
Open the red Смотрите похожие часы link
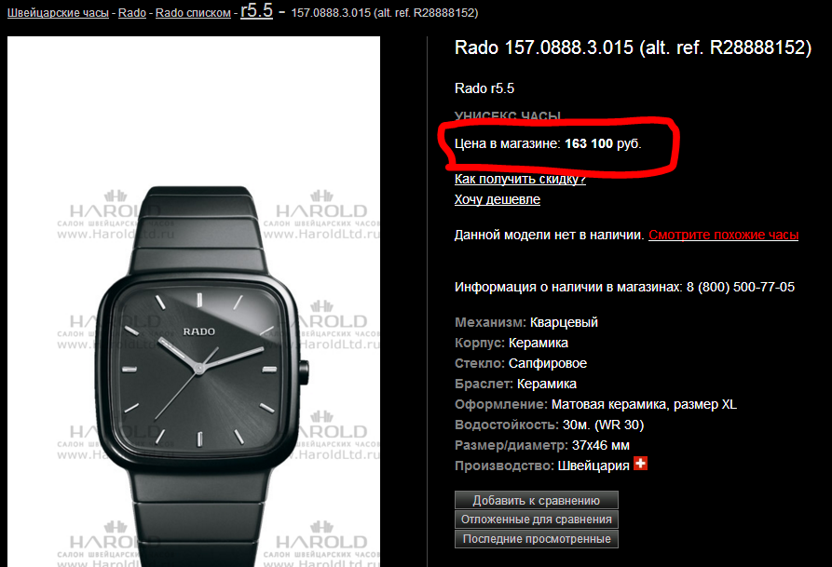[723, 235]
